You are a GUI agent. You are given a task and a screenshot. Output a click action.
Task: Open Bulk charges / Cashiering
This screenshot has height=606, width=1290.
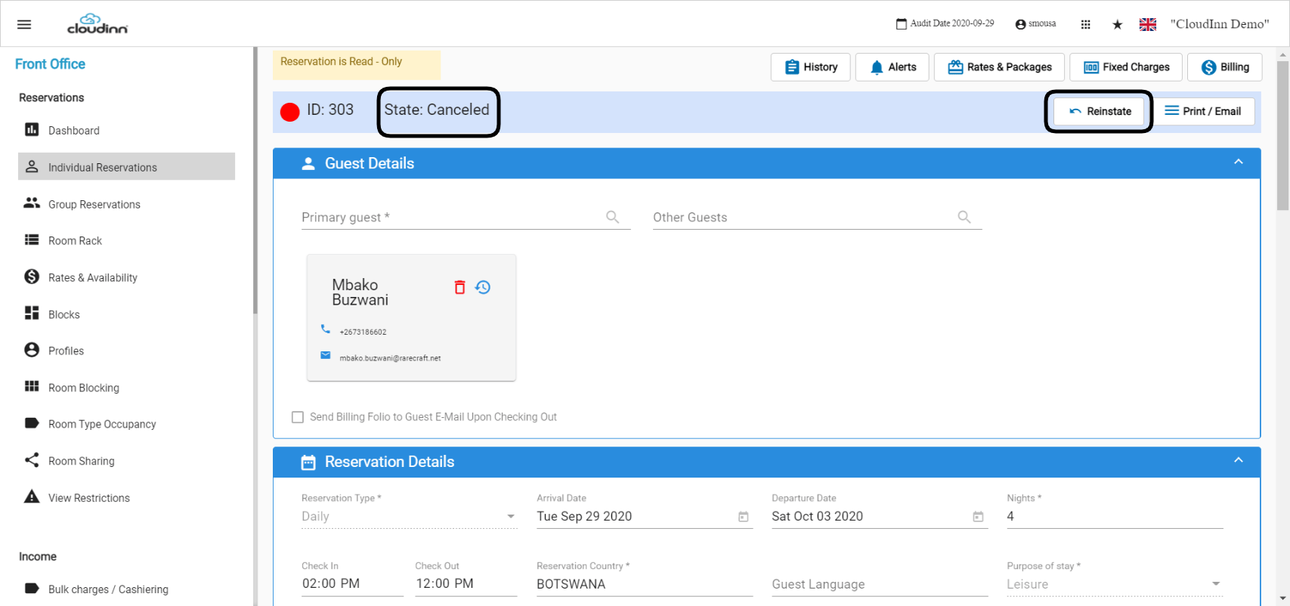126,589
